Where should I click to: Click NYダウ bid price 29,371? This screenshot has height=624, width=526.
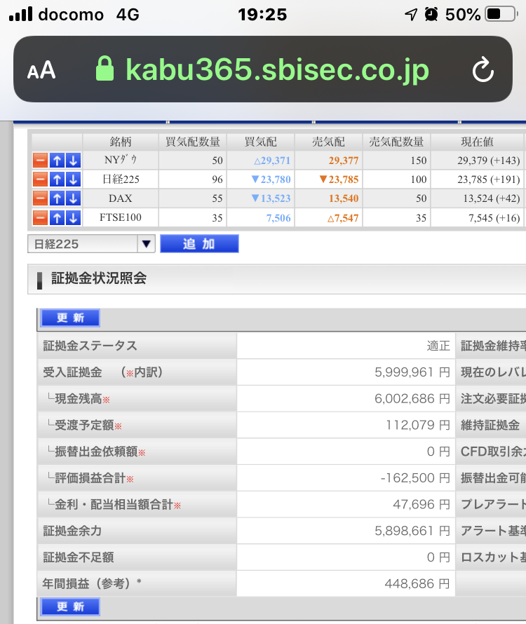click(272, 161)
